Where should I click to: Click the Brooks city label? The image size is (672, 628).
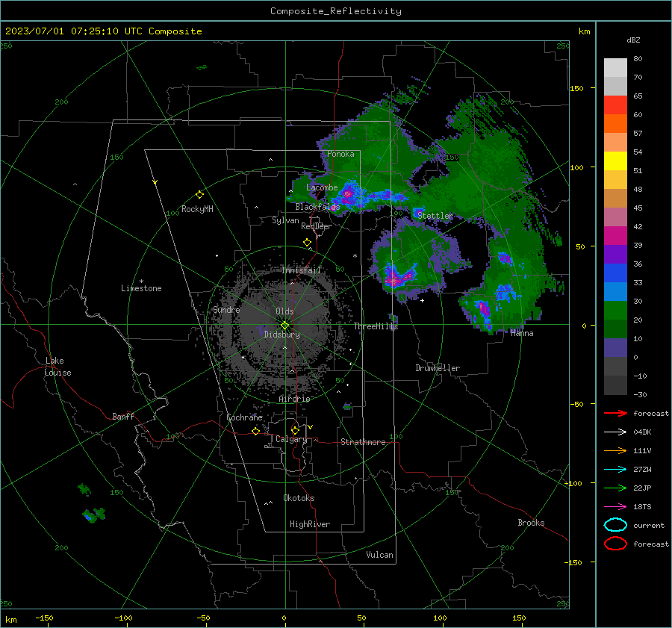(x=531, y=523)
